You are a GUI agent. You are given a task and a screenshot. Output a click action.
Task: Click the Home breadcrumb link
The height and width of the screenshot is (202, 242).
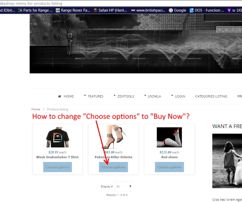tap(36, 109)
